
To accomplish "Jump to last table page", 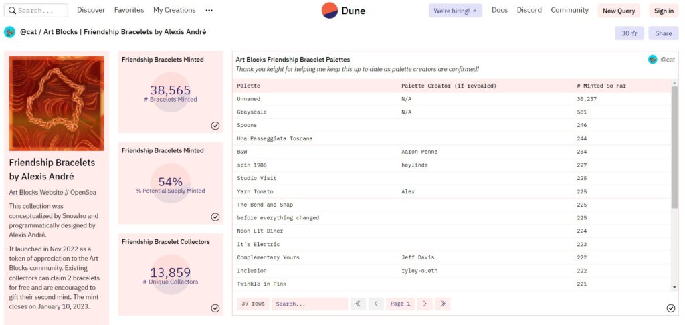I will point(443,304).
